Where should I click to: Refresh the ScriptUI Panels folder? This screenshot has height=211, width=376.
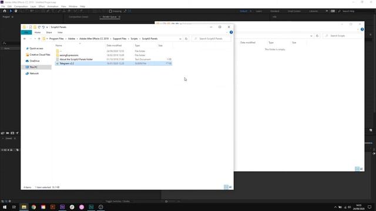pos(186,39)
